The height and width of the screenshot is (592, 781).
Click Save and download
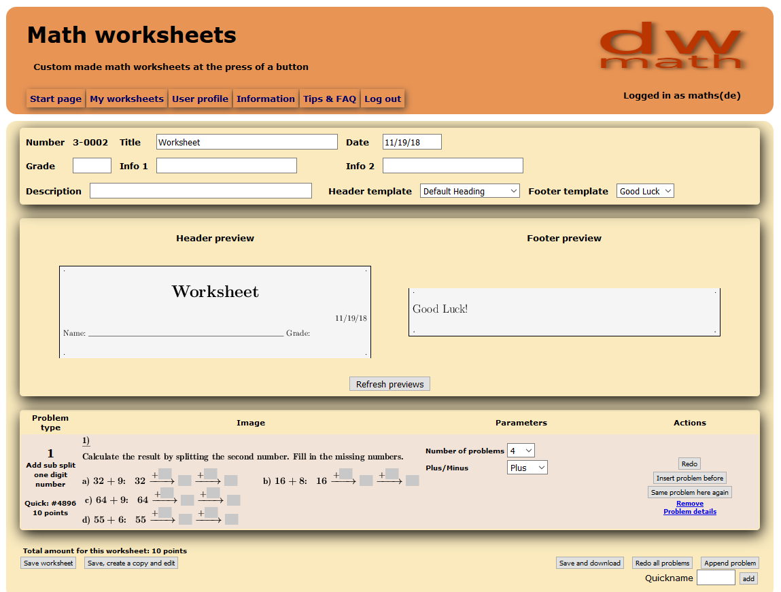coord(590,563)
